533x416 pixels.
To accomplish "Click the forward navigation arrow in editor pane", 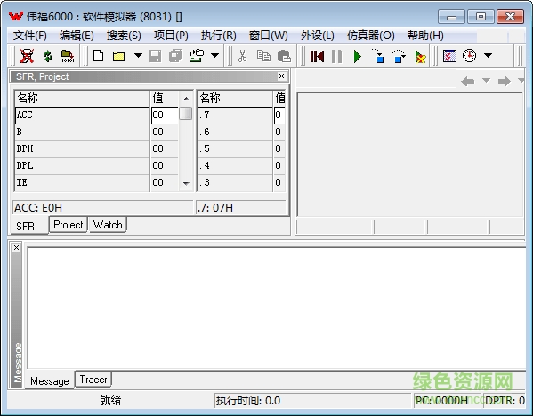I will [x=505, y=81].
